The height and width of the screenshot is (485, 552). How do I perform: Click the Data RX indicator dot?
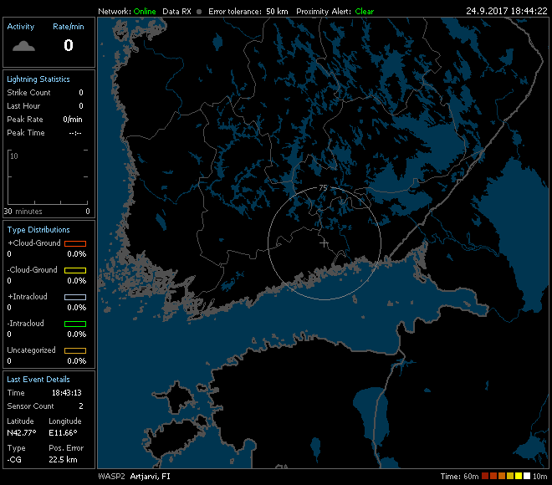[x=199, y=12]
